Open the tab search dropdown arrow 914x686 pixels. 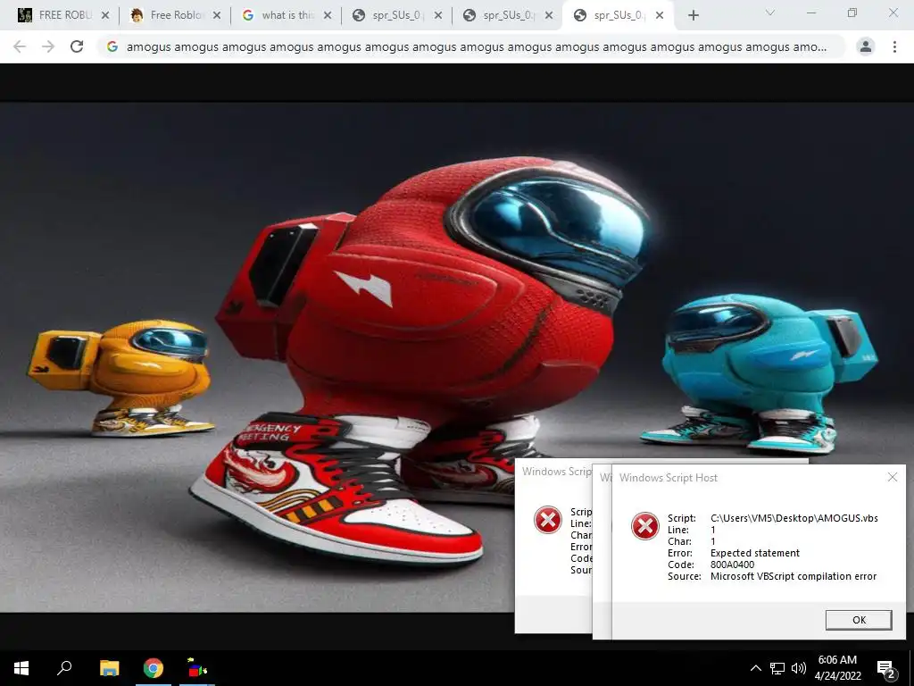pyautogui.click(x=770, y=13)
